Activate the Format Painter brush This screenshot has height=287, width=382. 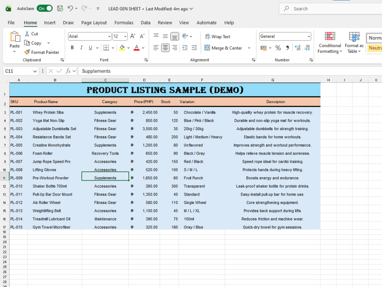27,52
